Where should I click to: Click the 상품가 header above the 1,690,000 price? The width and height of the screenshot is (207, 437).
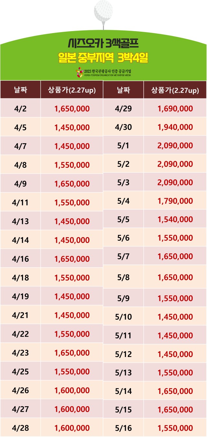coord(175,90)
